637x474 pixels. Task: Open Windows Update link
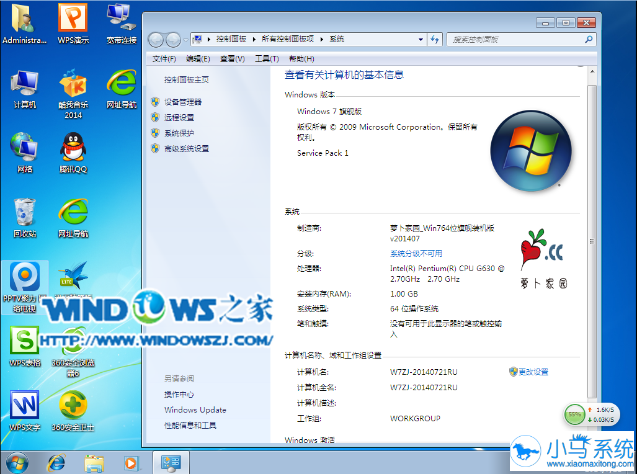point(195,409)
